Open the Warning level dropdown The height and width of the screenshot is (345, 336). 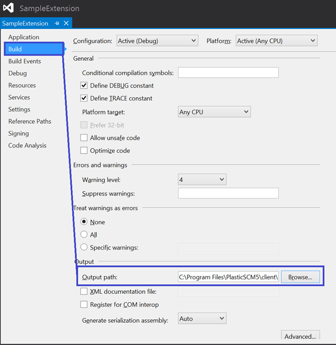click(202, 179)
